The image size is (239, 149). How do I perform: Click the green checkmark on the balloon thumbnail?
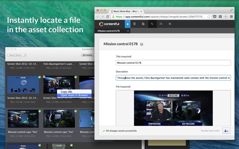coord(40,77)
